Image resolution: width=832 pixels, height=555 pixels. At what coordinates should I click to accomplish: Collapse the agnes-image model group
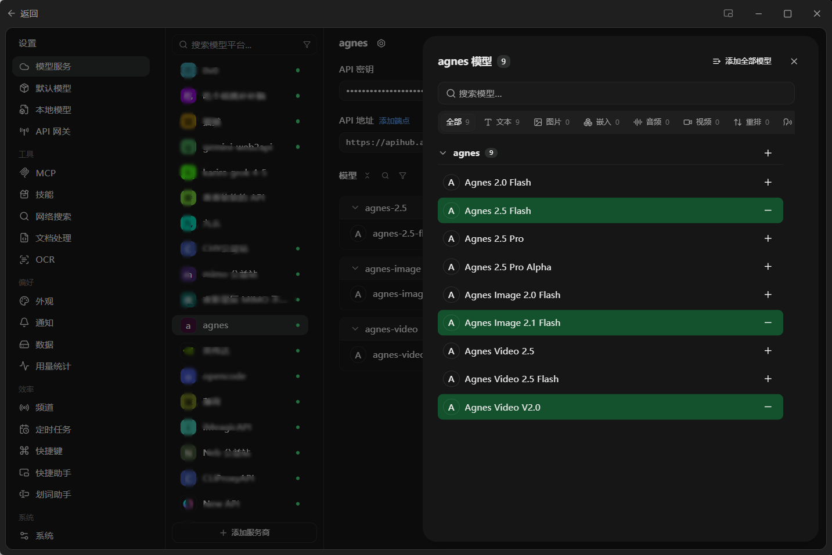pos(355,269)
